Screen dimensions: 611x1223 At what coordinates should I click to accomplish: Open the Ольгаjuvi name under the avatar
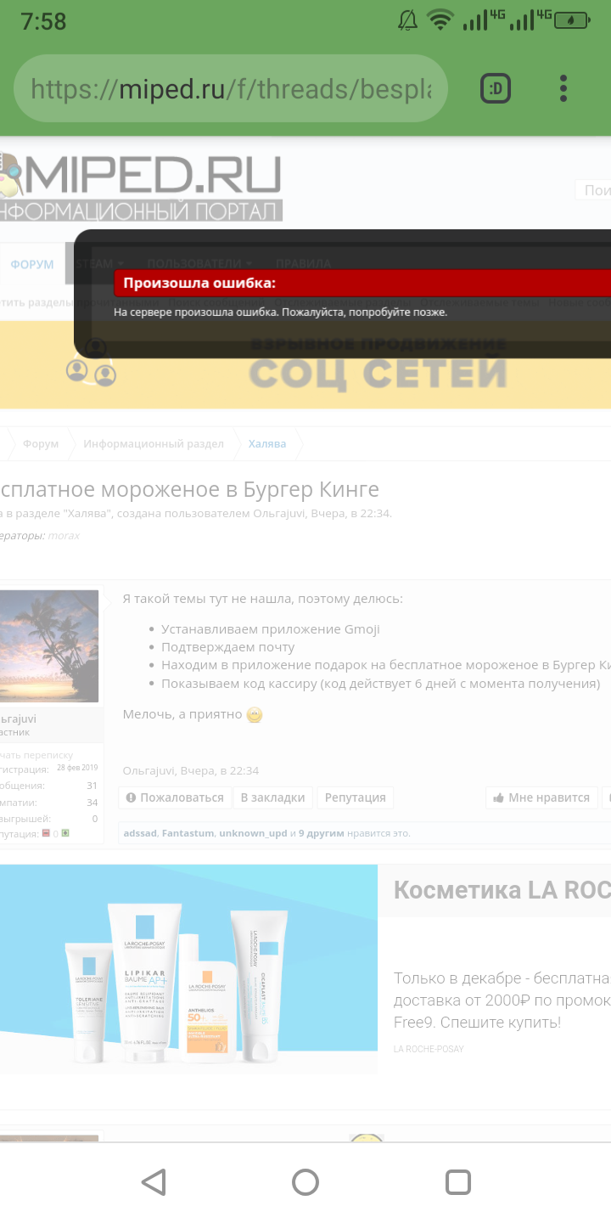(19, 719)
